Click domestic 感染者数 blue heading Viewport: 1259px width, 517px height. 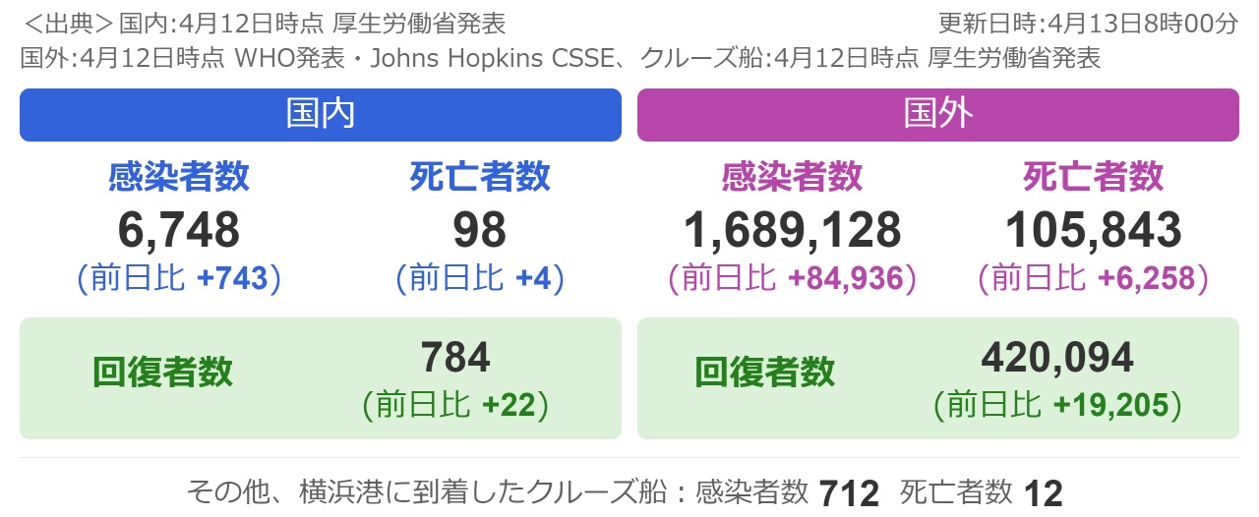[x=179, y=177]
